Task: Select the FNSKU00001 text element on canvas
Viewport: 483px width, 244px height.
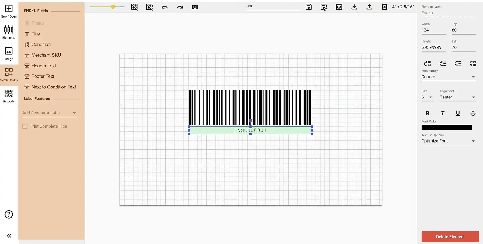Action: [250, 130]
